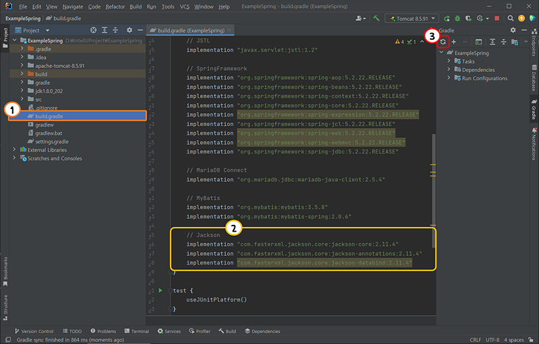Open the Refactor menu

(115, 7)
